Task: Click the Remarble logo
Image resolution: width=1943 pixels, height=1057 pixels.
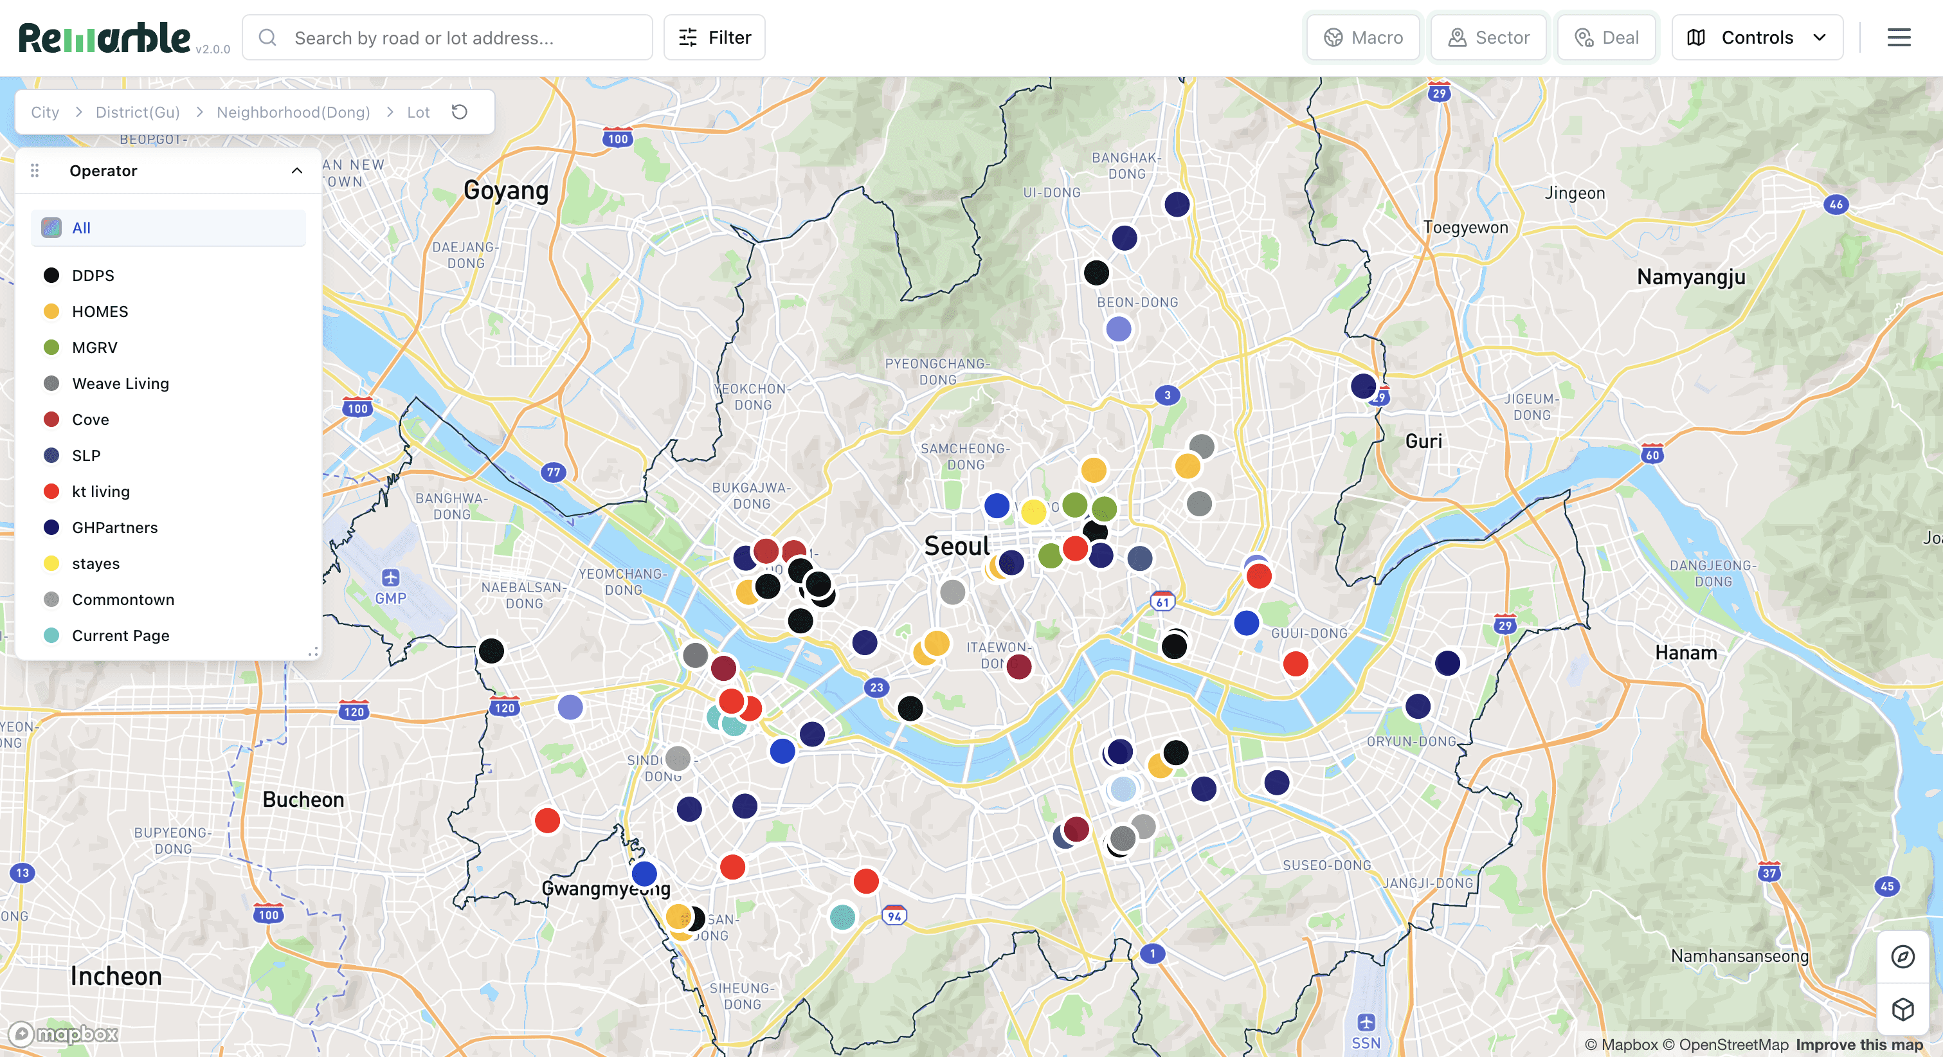Action: 105,38
